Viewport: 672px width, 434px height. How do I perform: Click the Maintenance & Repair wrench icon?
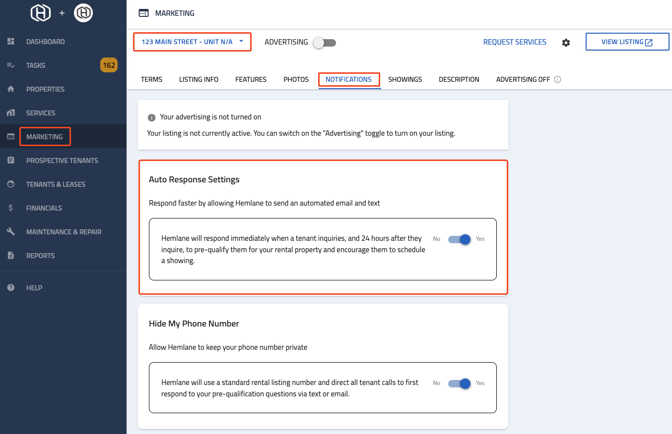coord(11,232)
